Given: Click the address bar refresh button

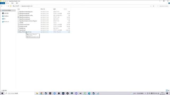Looking at the screenshot, I should 154,6.
